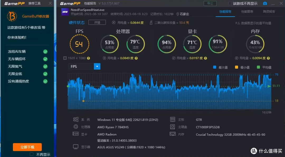Image resolution: width=285 pixels, height=157 pixels.
Task: Click the carbon dioxide emission icon
Action: pyautogui.click(x=151, y=22)
